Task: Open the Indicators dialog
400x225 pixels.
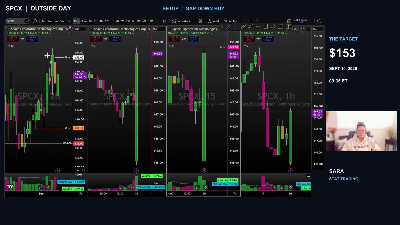Action: [x=182, y=21]
